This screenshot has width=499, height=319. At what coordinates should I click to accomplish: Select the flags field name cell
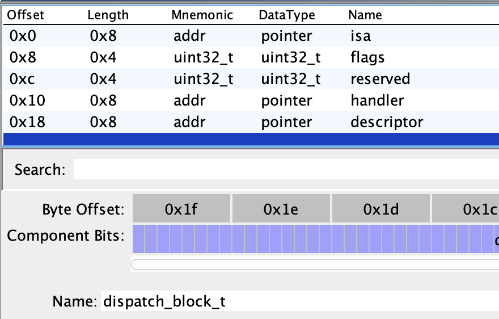(367, 57)
